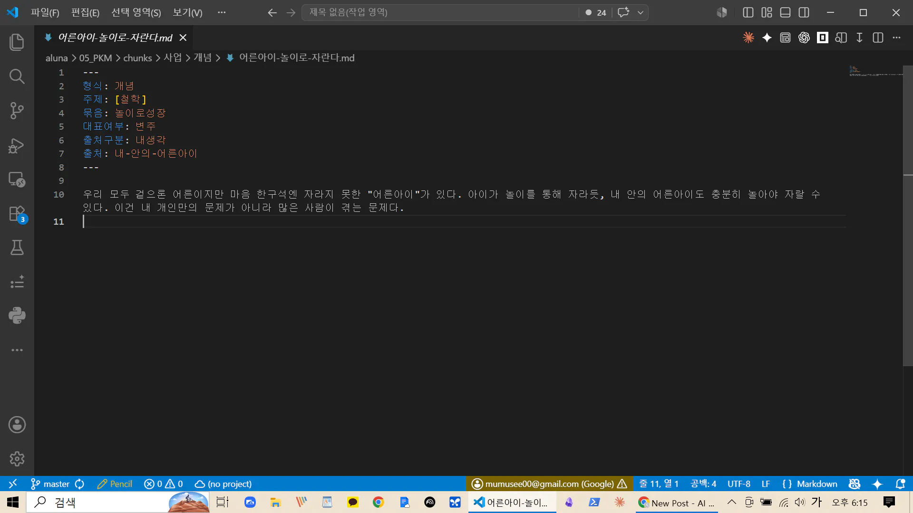The image size is (913, 513).
Task: Synchronize changes in status bar
Action: [x=79, y=484]
